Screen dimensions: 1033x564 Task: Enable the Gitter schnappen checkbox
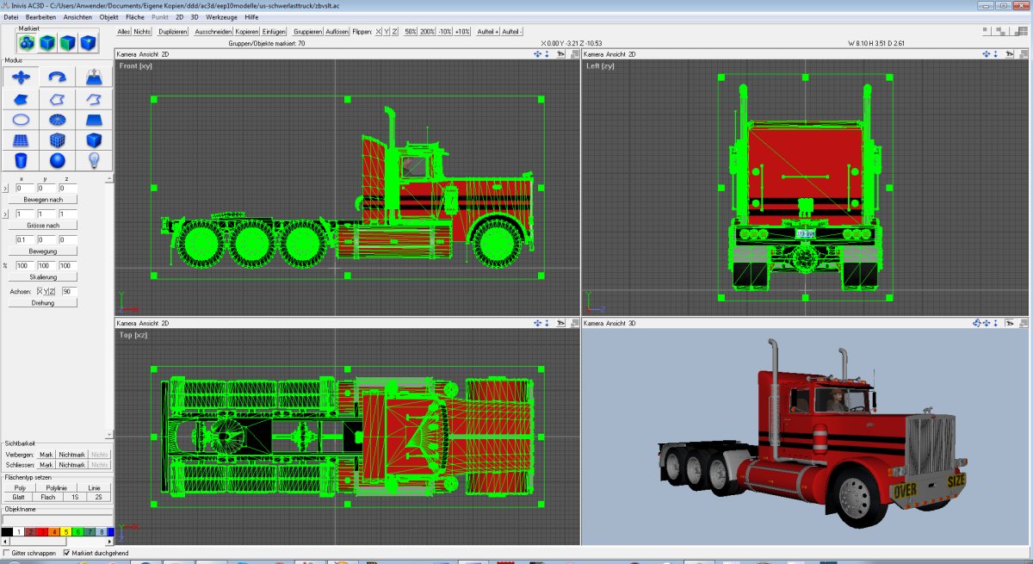click(x=7, y=553)
